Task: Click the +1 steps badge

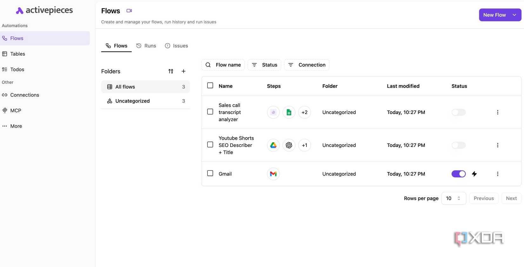Action: [x=305, y=145]
